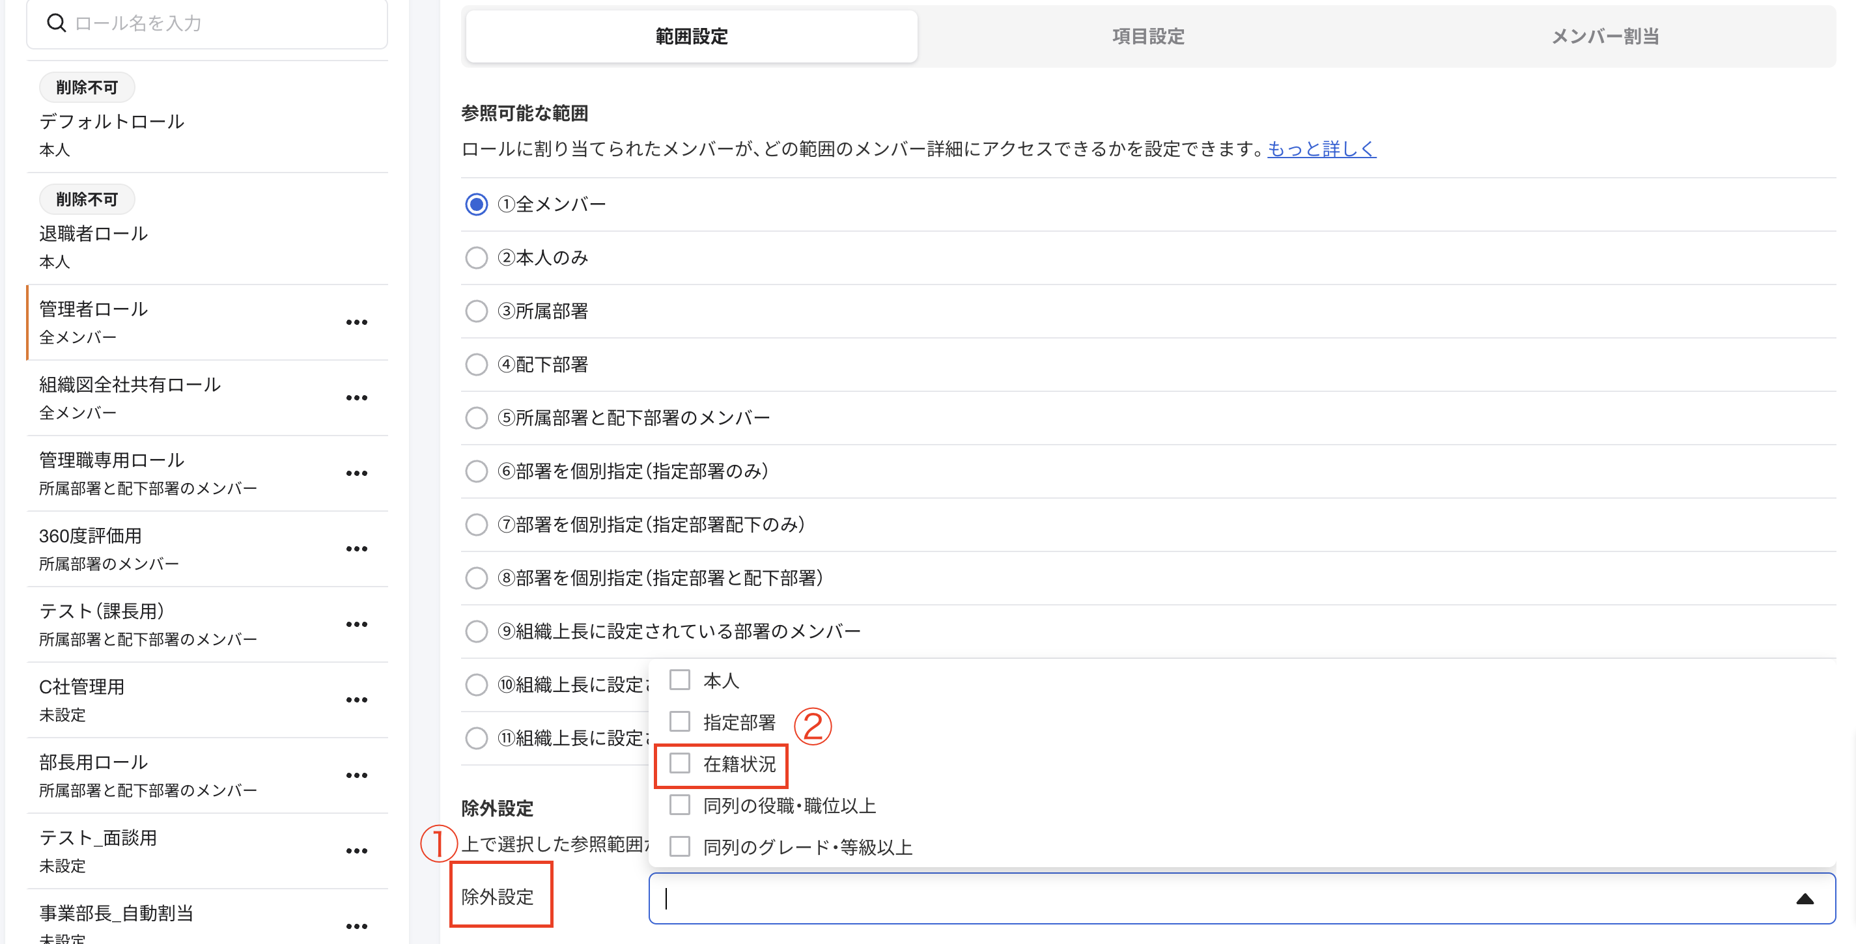Open the options menu for 組織図全社共有ロール
Image resolution: width=1856 pixels, height=944 pixels.
[x=357, y=396]
